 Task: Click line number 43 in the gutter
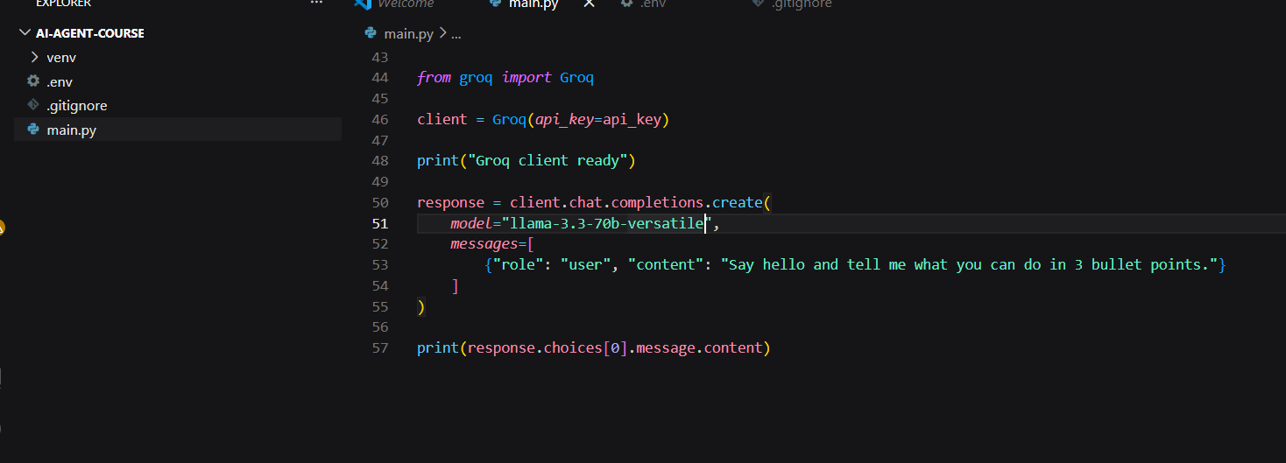pos(379,57)
